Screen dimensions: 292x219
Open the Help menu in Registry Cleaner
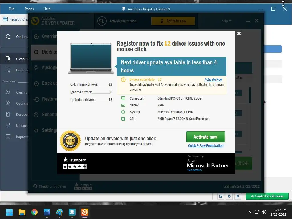[x=47, y=9]
